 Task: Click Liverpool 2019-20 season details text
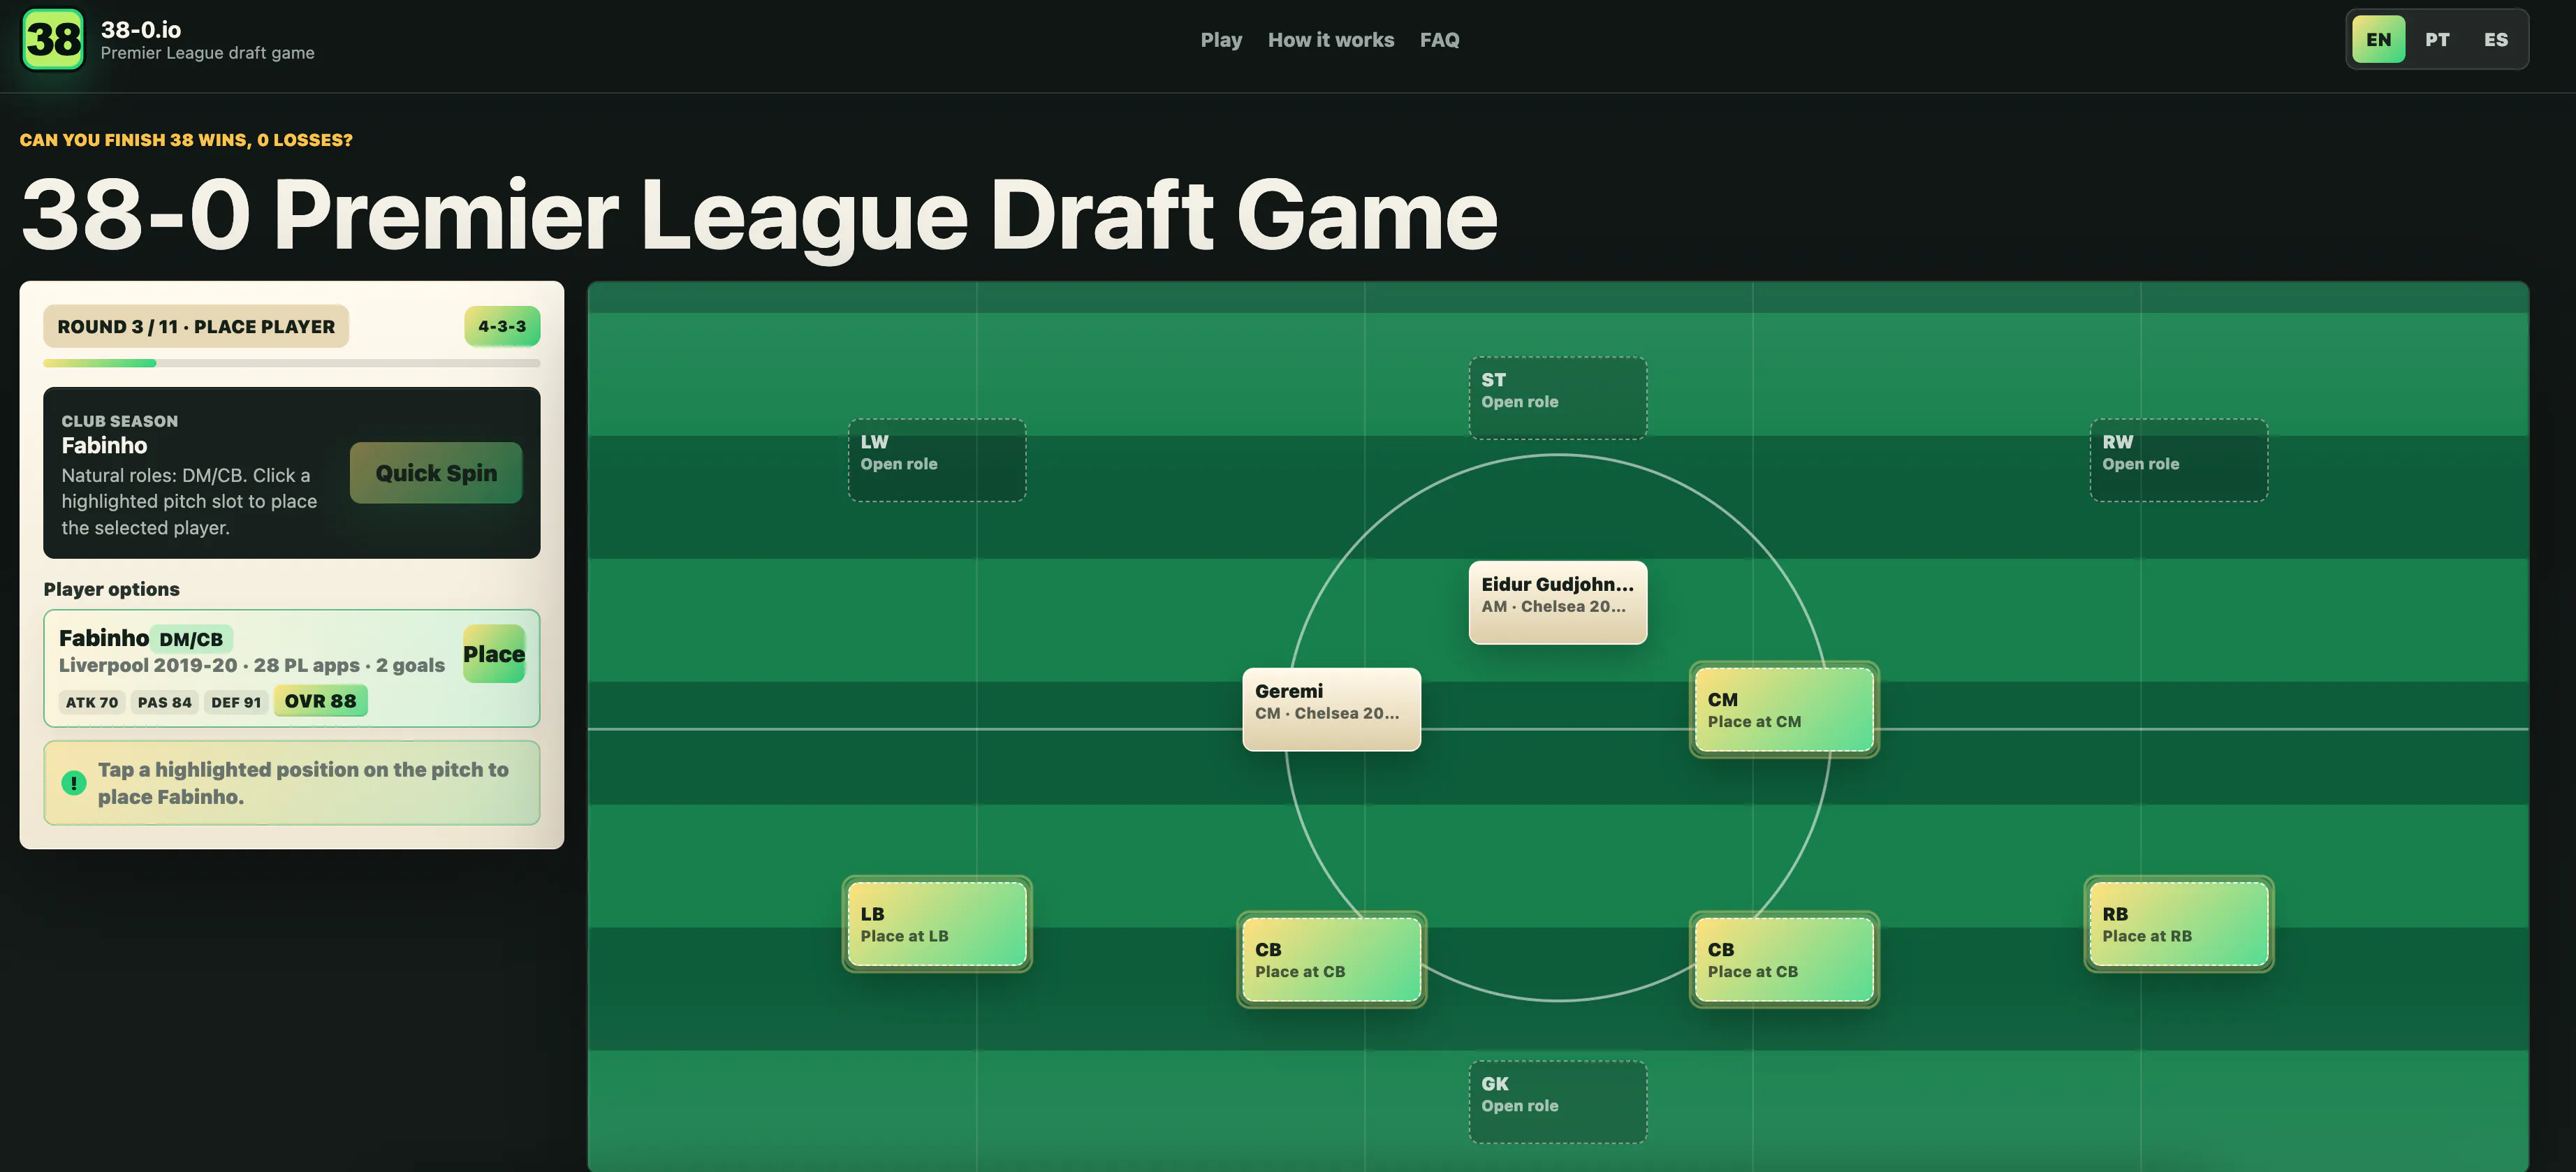click(252, 665)
